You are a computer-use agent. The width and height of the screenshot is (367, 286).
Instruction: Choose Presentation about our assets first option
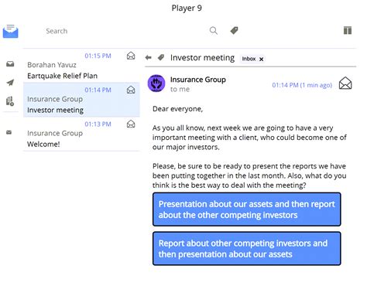(247, 209)
